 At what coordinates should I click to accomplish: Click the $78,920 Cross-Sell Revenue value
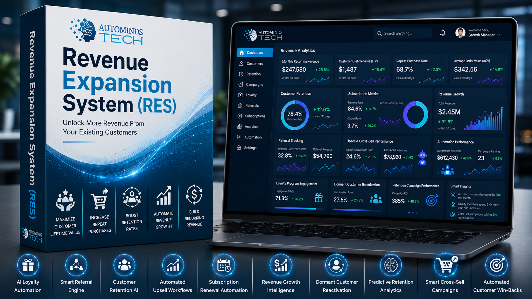point(392,157)
